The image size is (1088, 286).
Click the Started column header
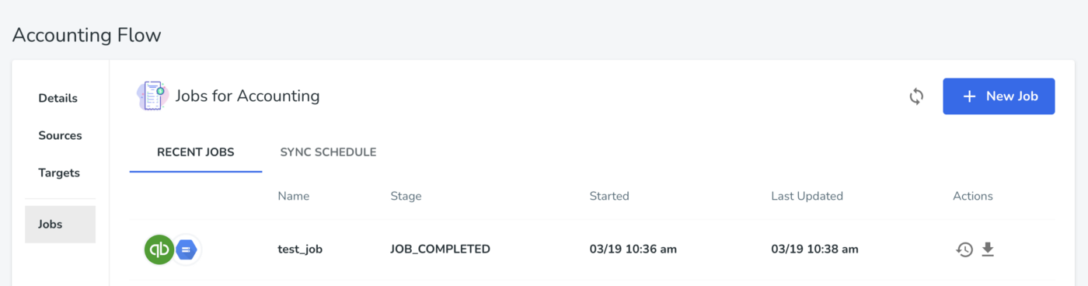[x=609, y=196]
